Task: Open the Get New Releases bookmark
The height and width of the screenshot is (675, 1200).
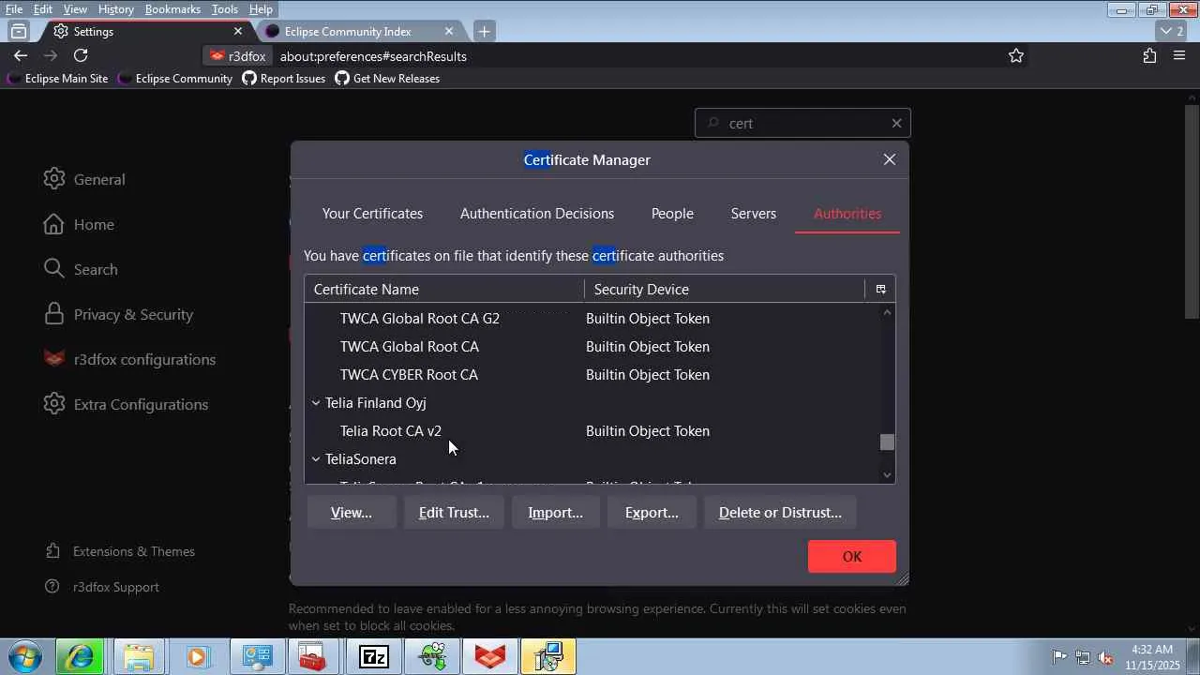Action: click(x=387, y=79)
